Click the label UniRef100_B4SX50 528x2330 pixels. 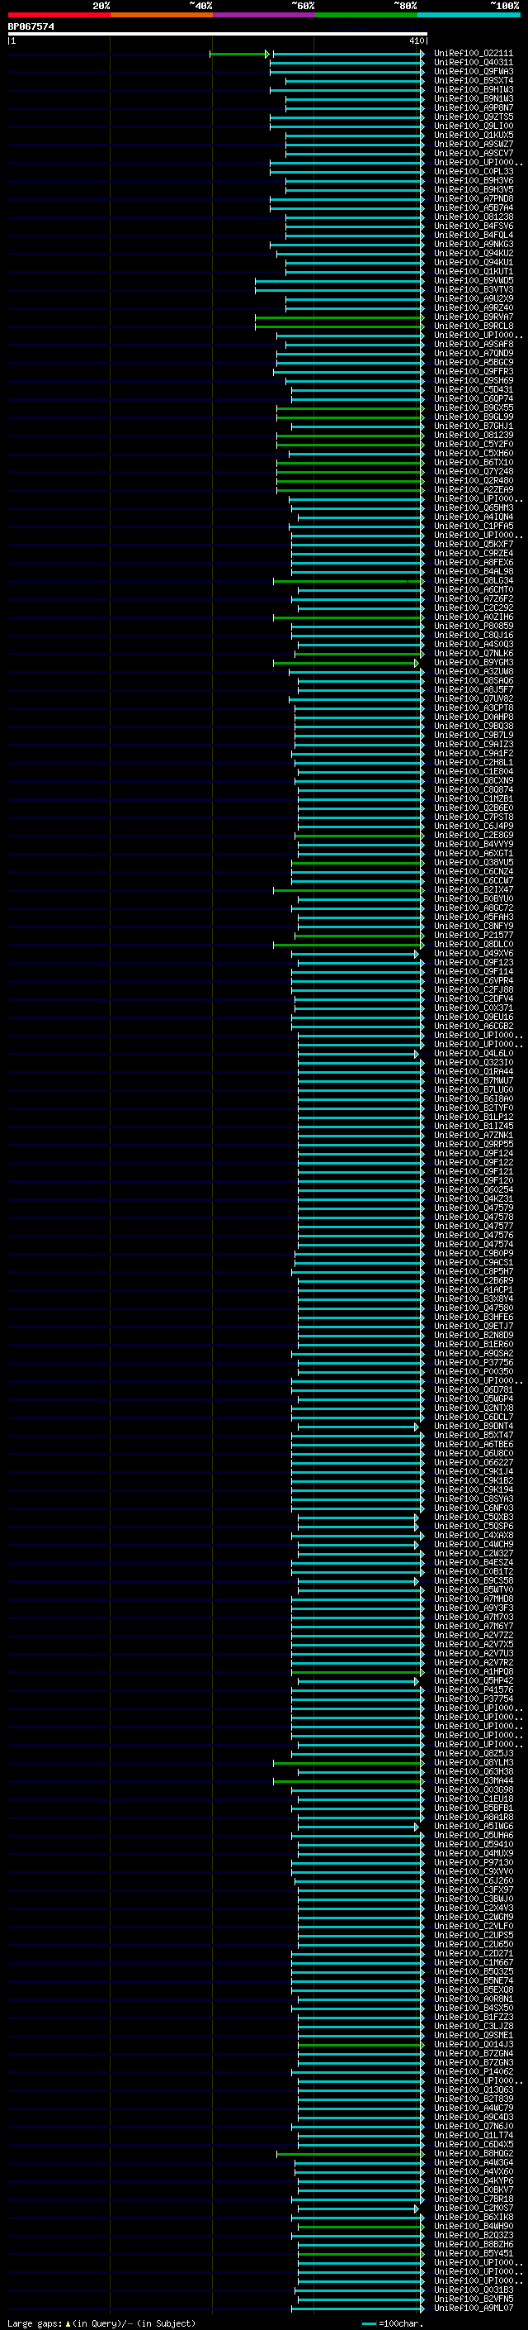pos(474,2008)
